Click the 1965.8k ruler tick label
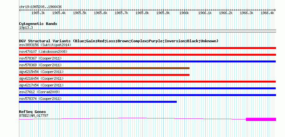The height and width of the screenshot is (137, 285). point(142,13)
